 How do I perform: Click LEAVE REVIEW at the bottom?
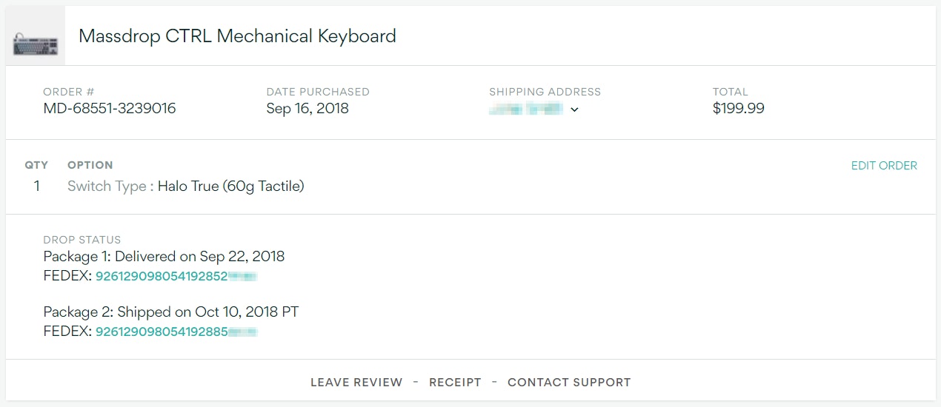[356, 383]
